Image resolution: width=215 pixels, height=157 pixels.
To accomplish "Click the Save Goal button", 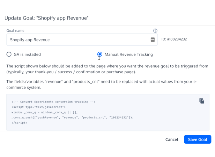I will click(x=198, y=139).
